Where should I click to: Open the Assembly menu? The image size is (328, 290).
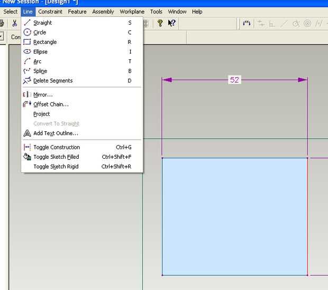click(x=103, y=12)
